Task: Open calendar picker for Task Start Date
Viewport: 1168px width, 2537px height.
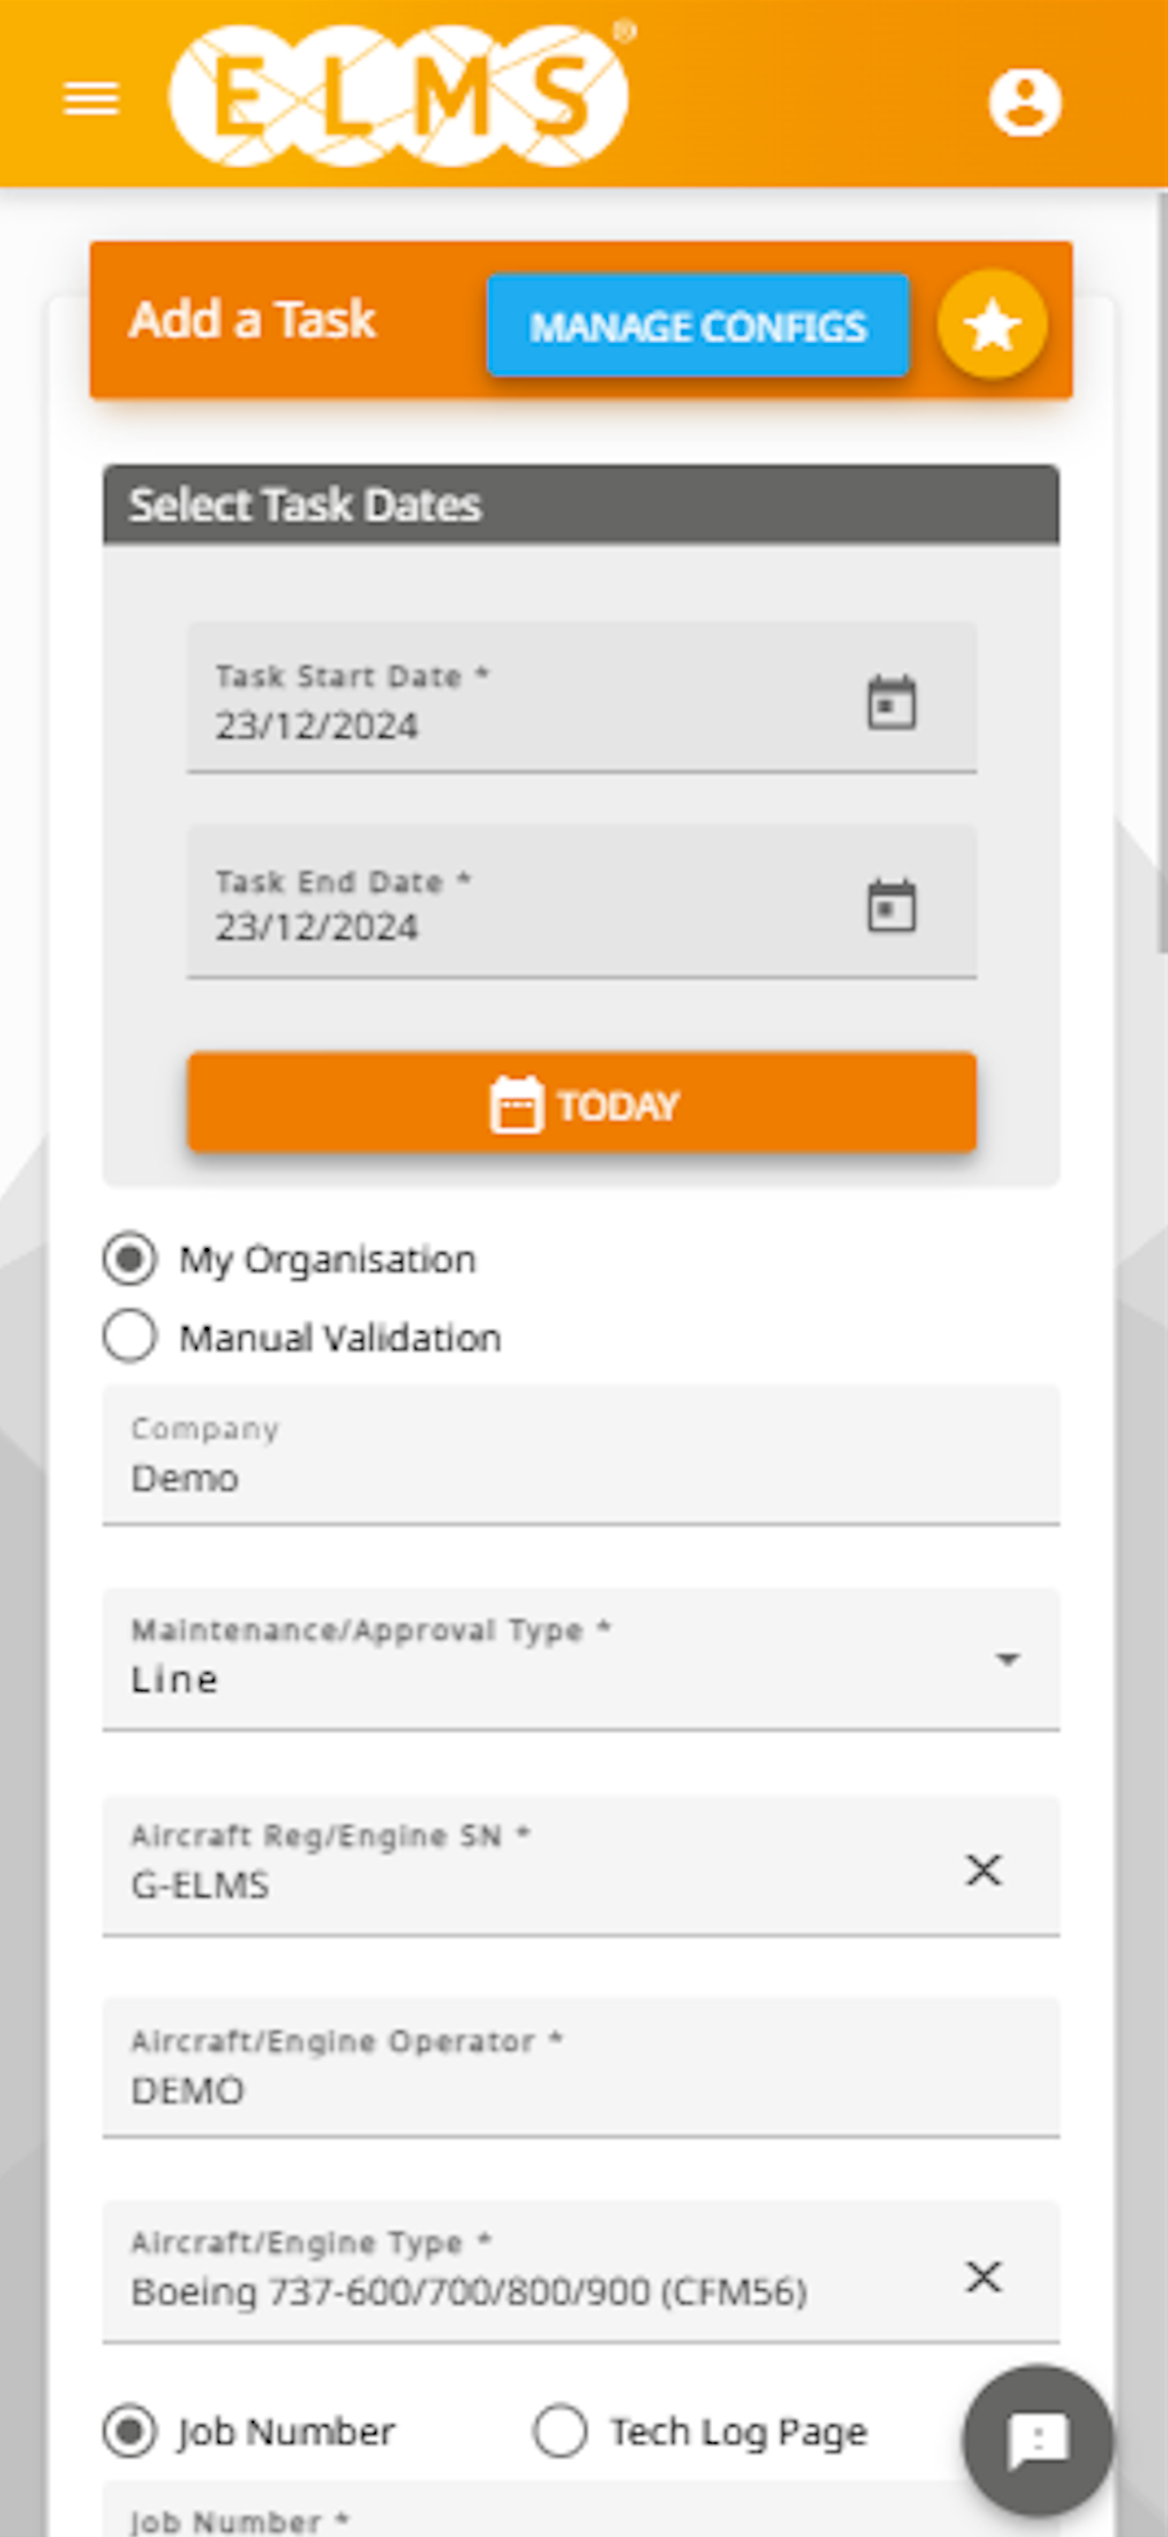Action: pyautogui.click(x=891, y=702)
